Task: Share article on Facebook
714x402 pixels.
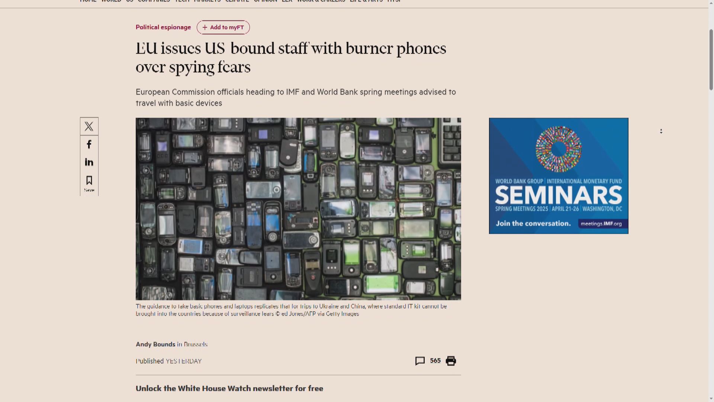Action: (x=89, y=144)
